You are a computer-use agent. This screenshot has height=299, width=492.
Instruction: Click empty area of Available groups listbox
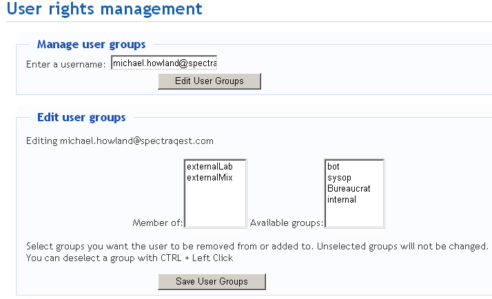coord(354,215)
